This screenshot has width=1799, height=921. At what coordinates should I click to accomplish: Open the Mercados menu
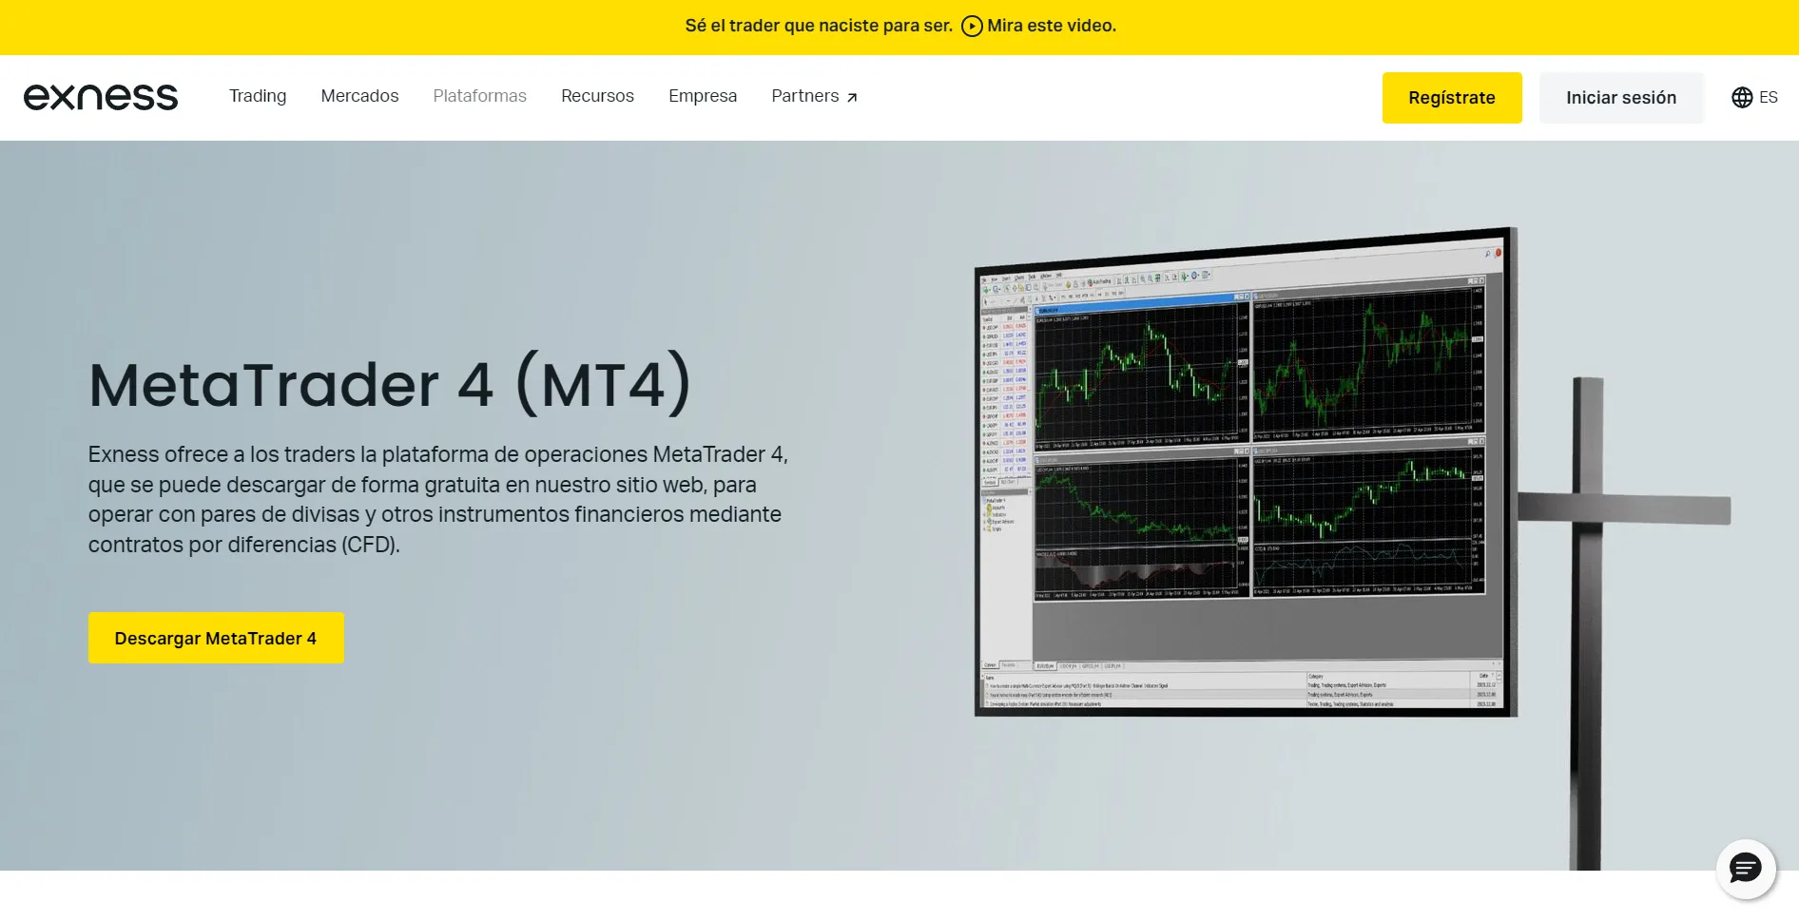pyautogui.click(x=359, y=96)
